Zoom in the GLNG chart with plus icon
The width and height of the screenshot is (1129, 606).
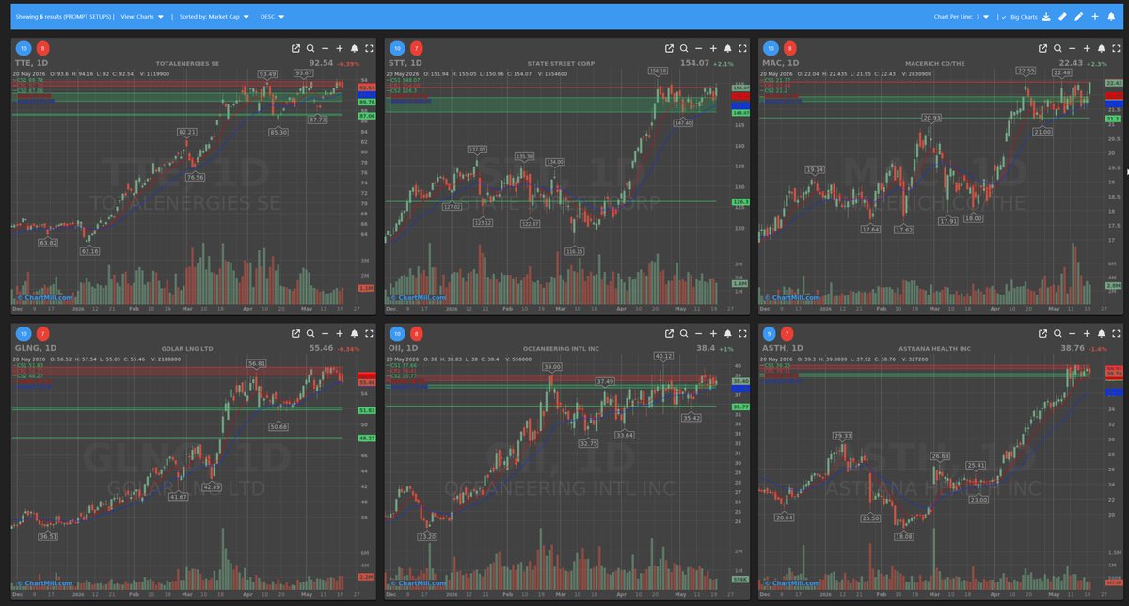(340, 333)
